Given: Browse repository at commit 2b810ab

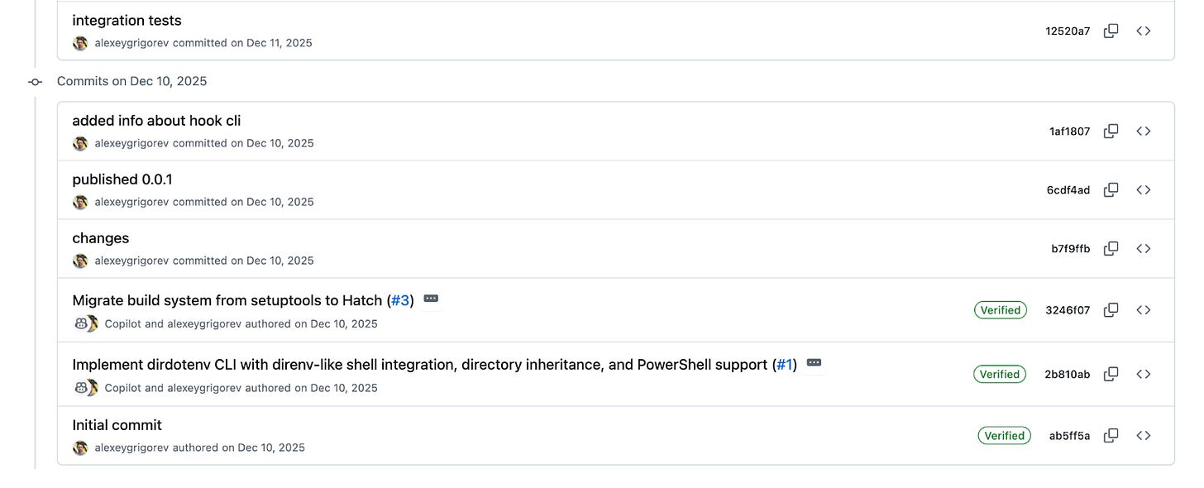Looking at the screenshot, I should pos(1144,374).
